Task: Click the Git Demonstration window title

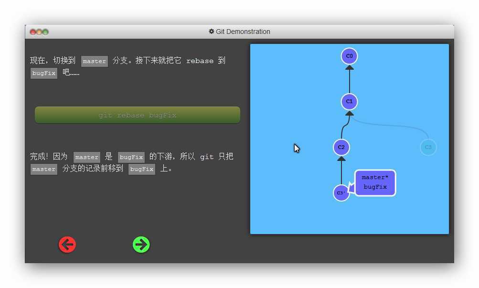Action: 243,32
